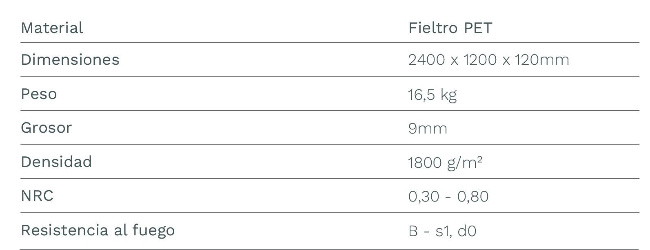
Task: Select the 2400 x 1200 x 120mm value
Action: click(488, 60)
